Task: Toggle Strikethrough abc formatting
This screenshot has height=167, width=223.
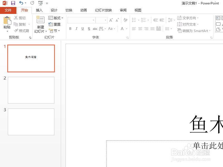Action: (x=95, y=29)
